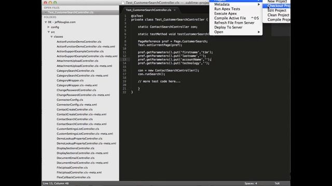Open DisplaySectionsController.cls-meta.xml
Screen dimensions: 332x186
pyautogui.click(x=82, y=153)
